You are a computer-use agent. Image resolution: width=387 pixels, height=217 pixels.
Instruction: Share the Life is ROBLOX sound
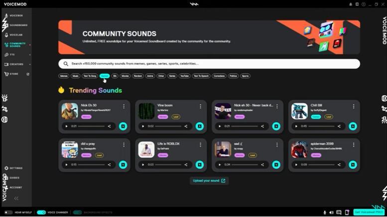point(186,165)
